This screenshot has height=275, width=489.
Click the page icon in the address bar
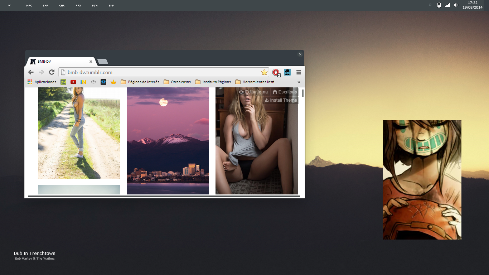pos(63,72)
